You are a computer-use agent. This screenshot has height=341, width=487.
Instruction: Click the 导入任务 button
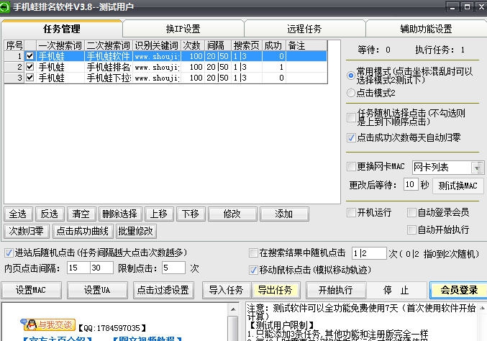226,290
